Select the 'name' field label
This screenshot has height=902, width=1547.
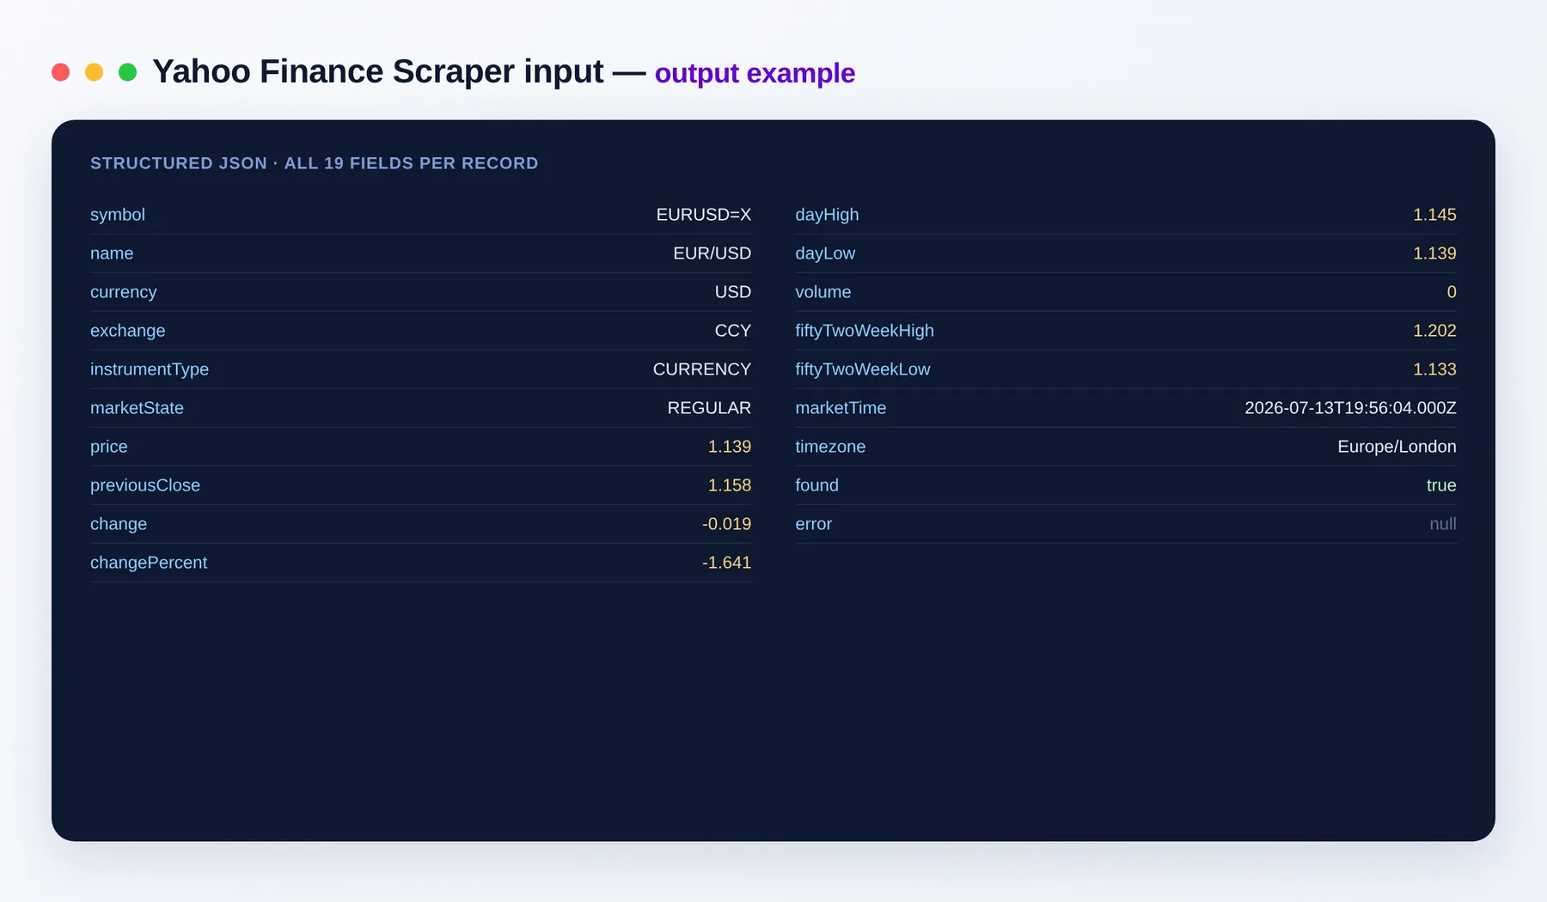pyautogui.click(x=112, y=253)
